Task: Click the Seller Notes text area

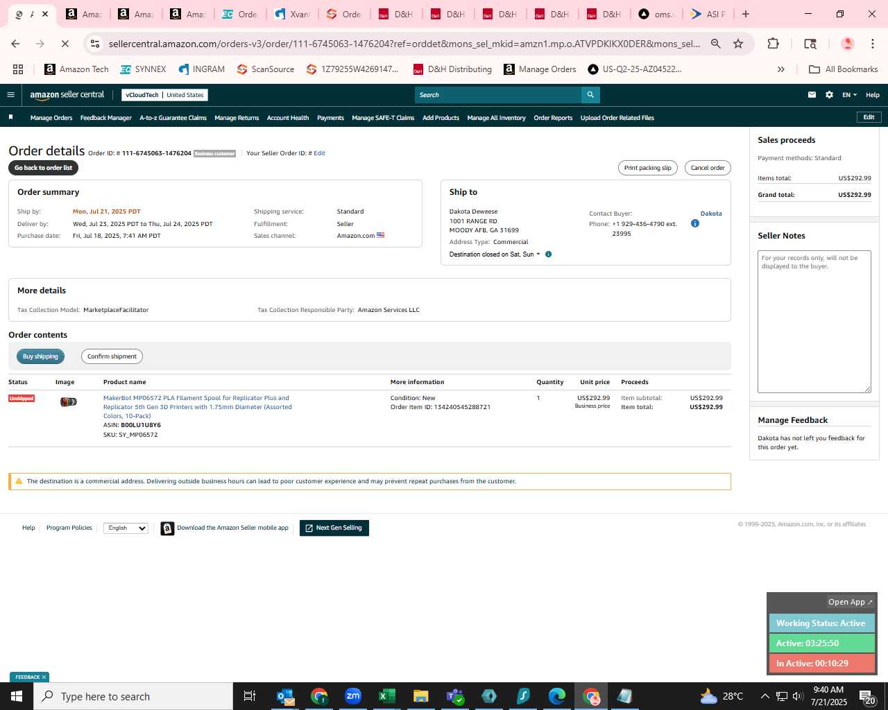Action: [x=814, y=322]
